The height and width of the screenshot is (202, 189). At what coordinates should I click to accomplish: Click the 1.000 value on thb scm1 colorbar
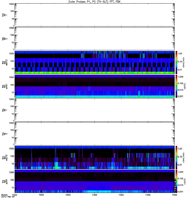[x=180, y=77]
